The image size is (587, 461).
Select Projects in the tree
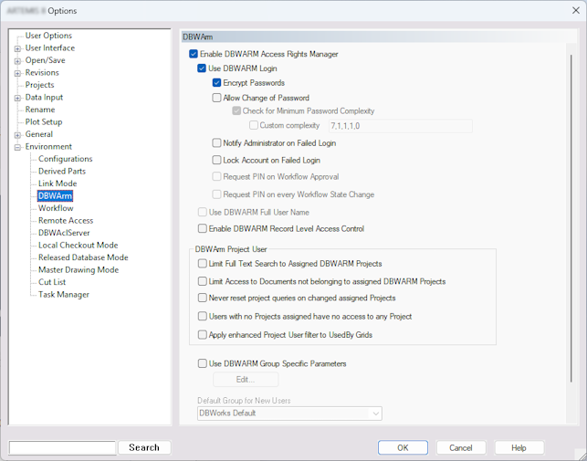39,85
